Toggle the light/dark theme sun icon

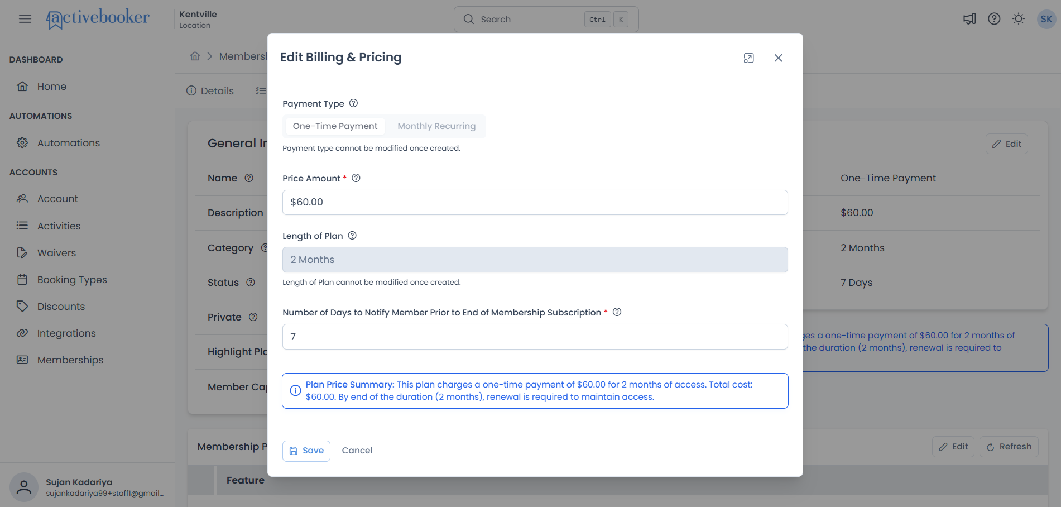pos(1019,19)
